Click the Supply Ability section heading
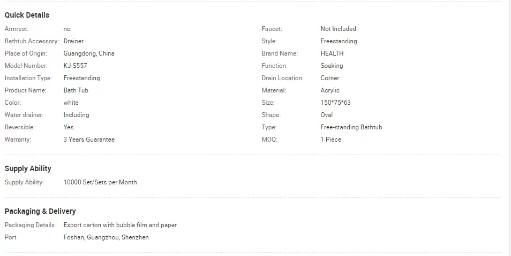The image size is (511, 256). pyautogui.click(x=28, y=168)
